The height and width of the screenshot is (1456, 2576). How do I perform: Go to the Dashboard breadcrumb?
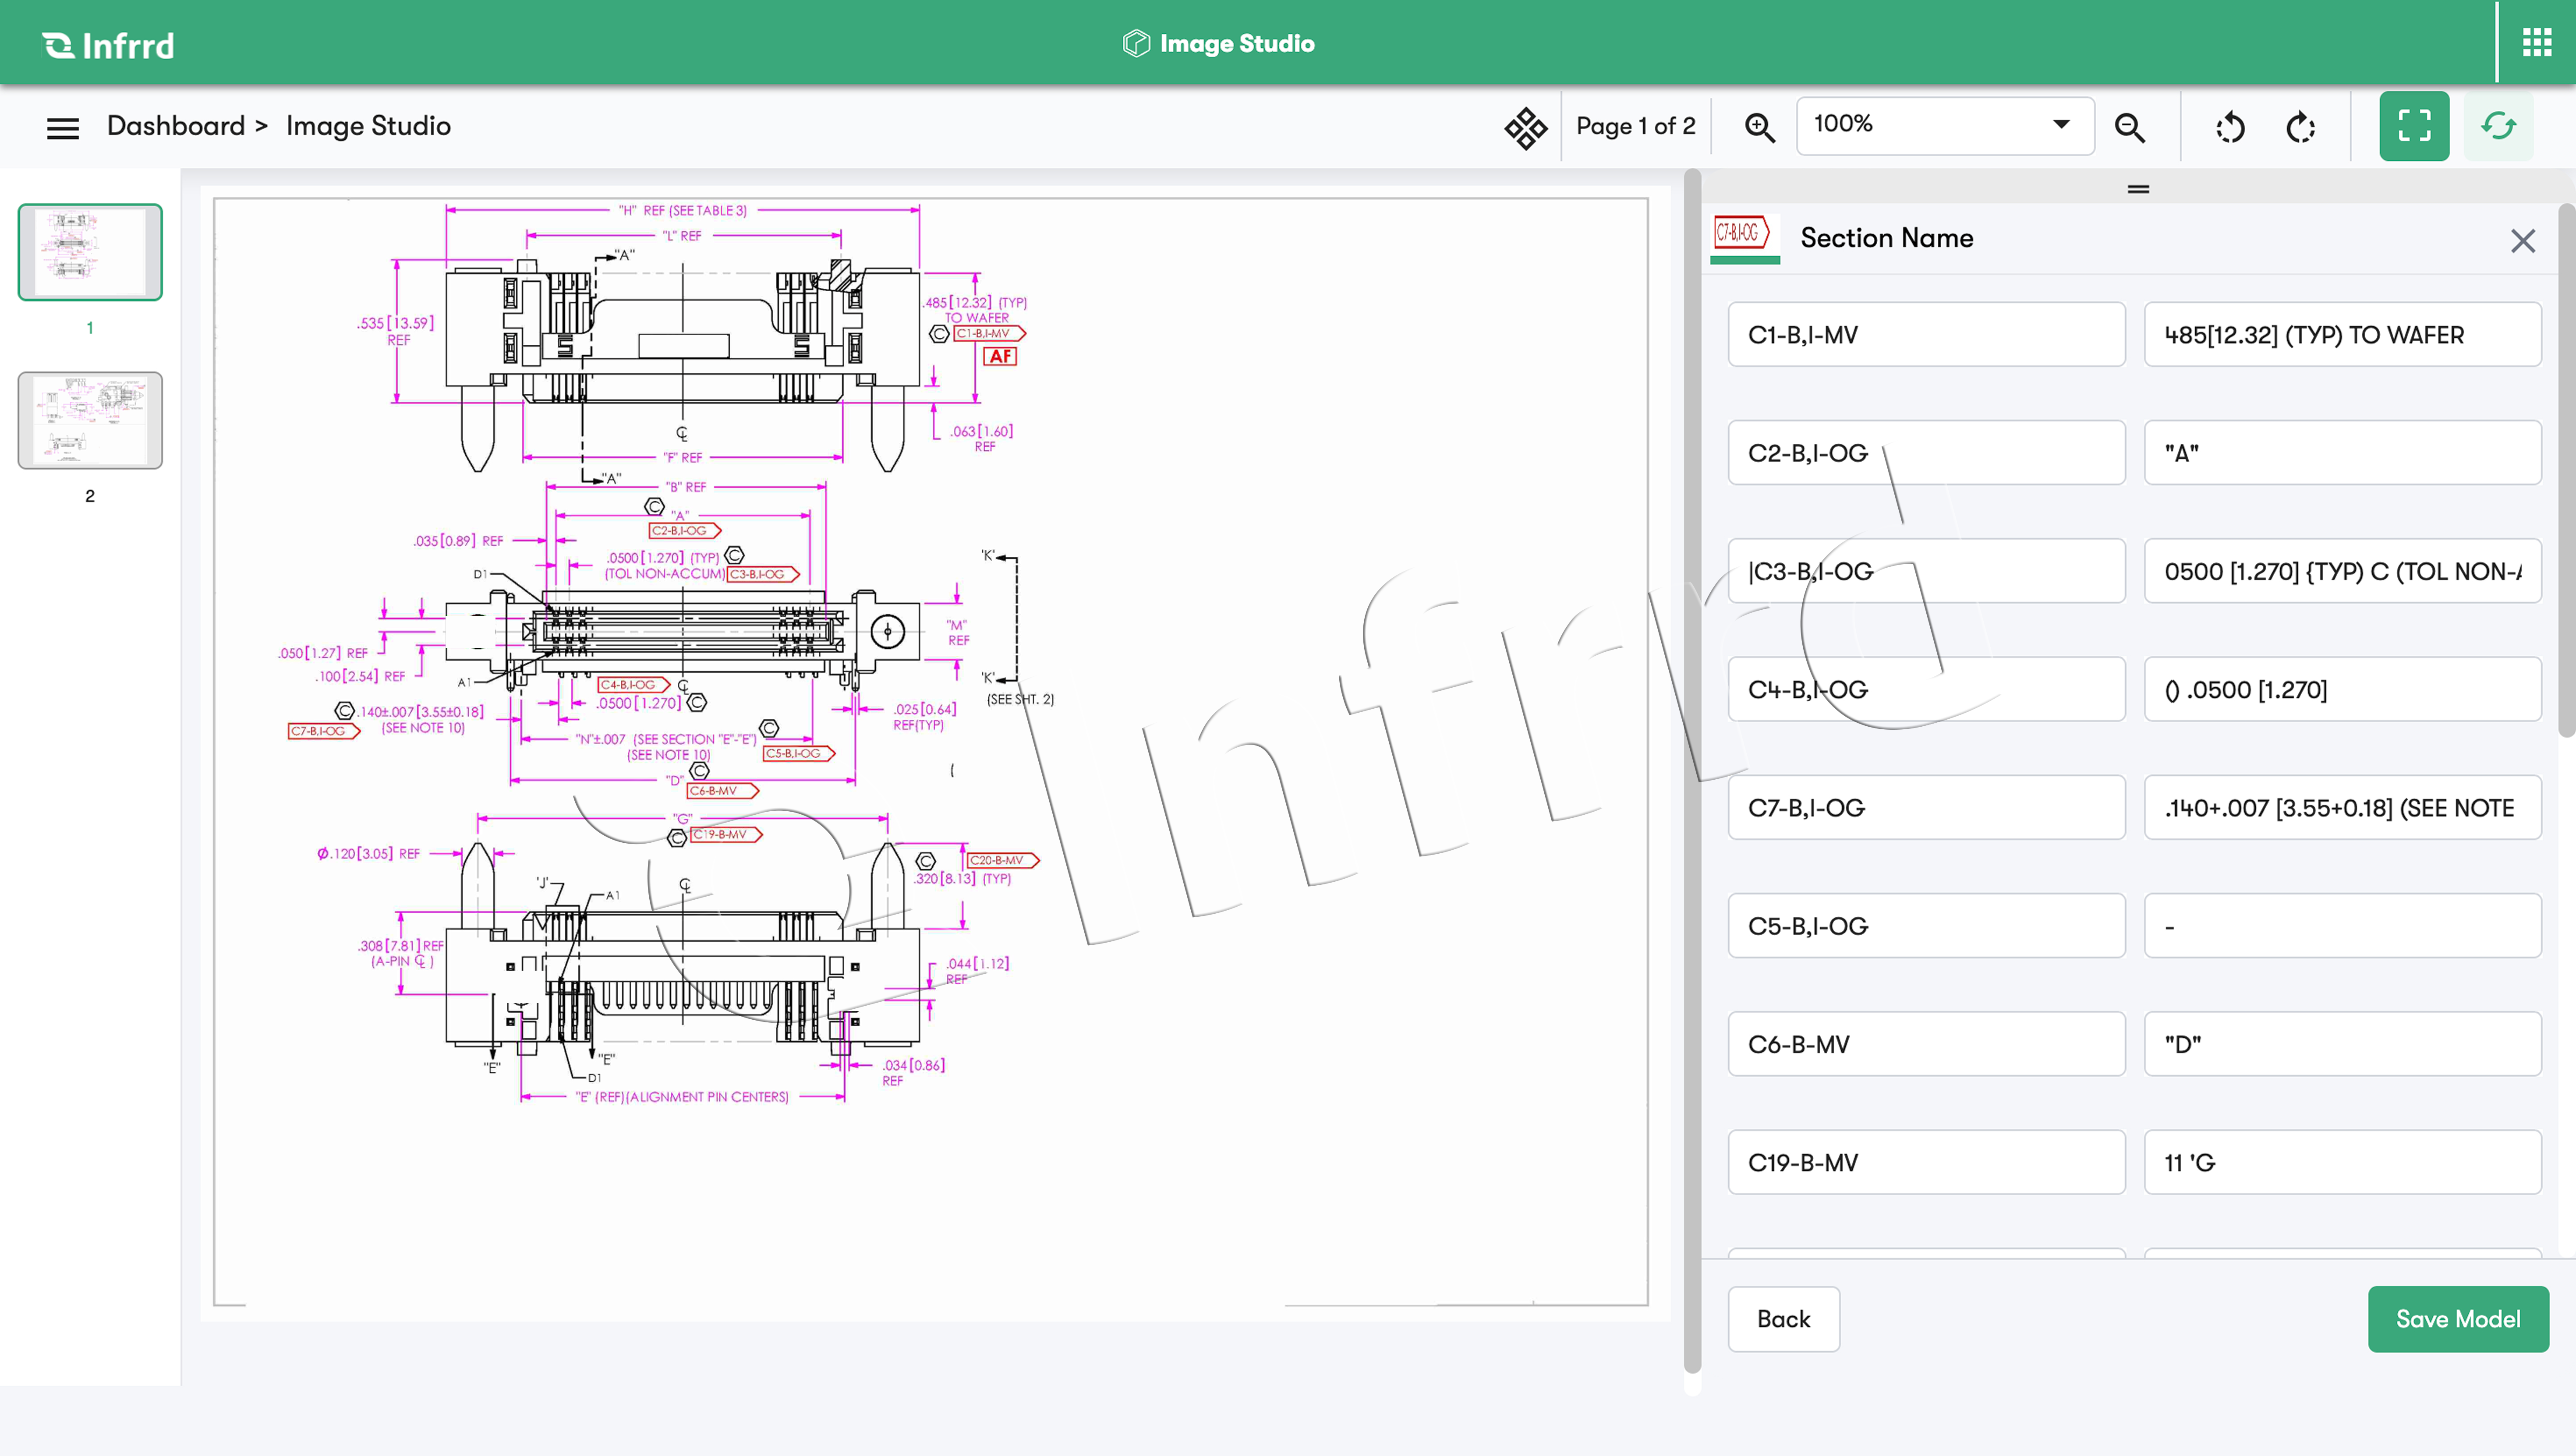(176, 126)
